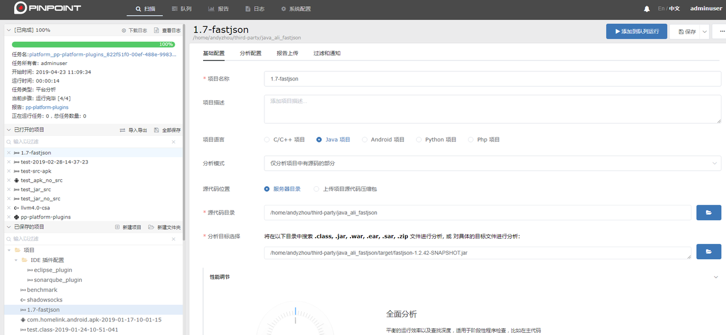
Task: Click the 新建项目 button
Action: click(128, 227)
